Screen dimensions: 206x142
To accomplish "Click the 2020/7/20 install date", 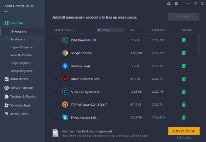I will coord(159,40).
